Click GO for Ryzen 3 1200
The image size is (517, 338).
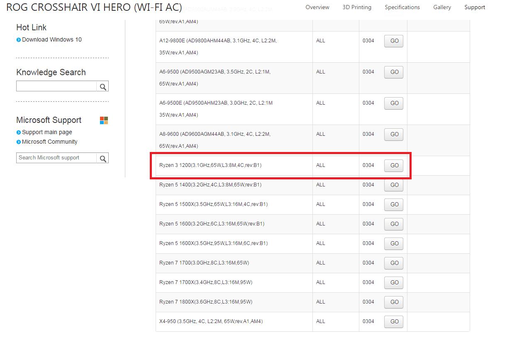click(394, 166)
